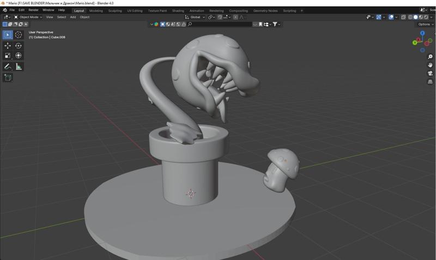Toggle snapping magnet on
436x260 pixels.
(220, 17)
